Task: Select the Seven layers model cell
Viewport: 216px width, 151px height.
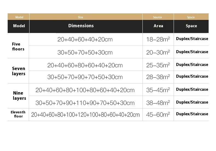Action: pyautogui.click(x=19, y=71)
